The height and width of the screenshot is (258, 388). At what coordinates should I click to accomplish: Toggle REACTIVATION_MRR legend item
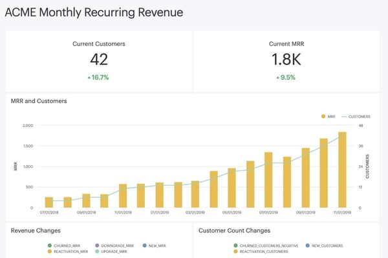(67, 252)
